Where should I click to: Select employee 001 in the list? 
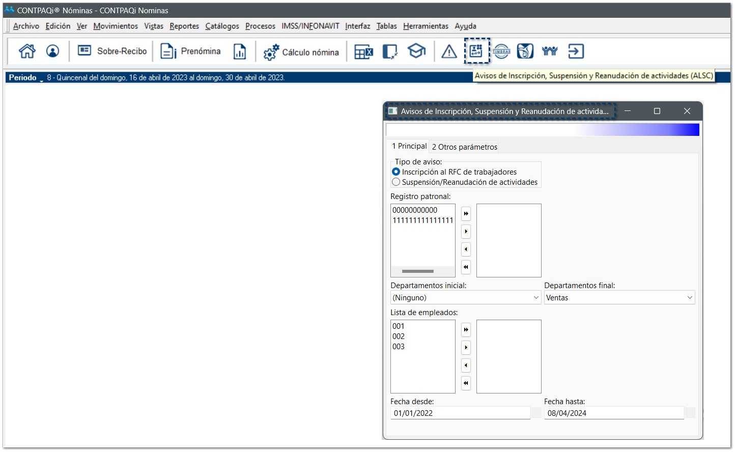[399, 326]
